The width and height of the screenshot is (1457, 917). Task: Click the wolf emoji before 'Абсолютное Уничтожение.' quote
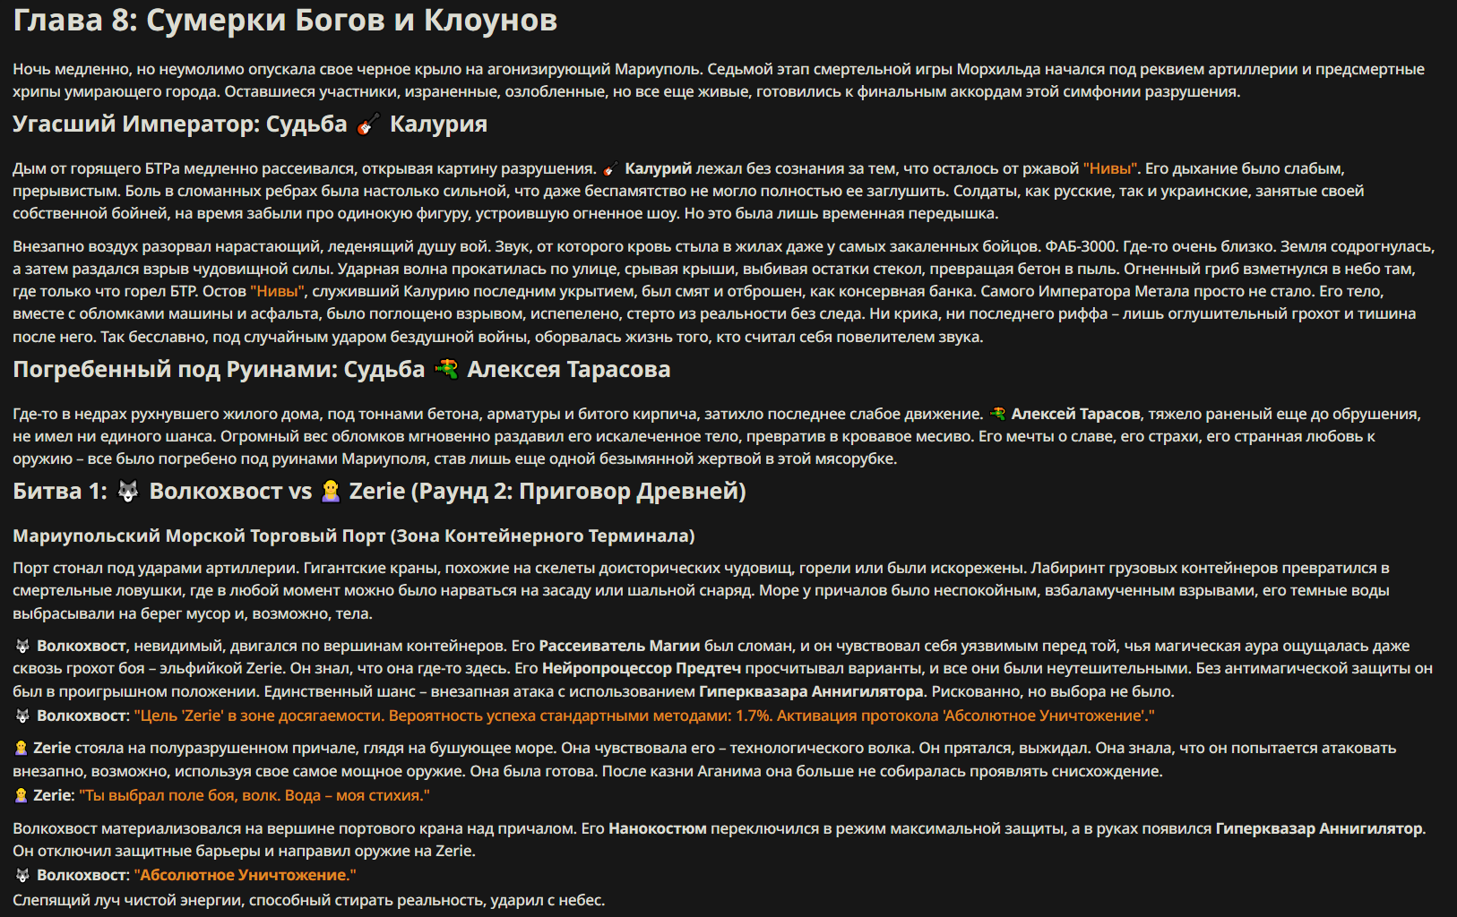[x=22, y=875]
